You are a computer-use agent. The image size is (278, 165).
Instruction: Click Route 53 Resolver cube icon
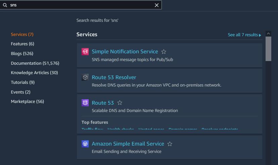tap(85, 77)
